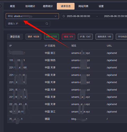Open the 访问统计 tab

pos(30,6)
